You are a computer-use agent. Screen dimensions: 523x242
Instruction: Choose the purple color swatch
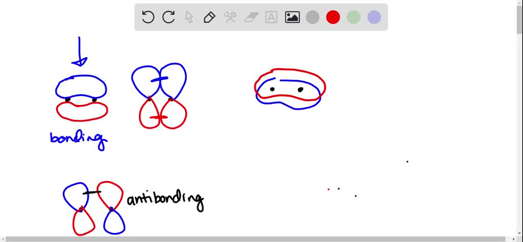pyautogui.click(x=374, y=17)
